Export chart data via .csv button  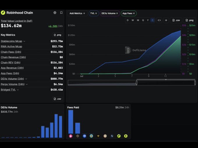176,20
